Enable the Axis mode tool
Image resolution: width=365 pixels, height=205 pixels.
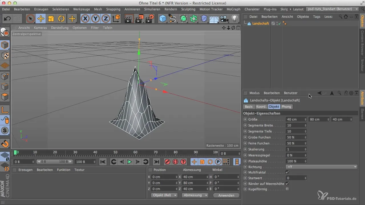(5, 110)
